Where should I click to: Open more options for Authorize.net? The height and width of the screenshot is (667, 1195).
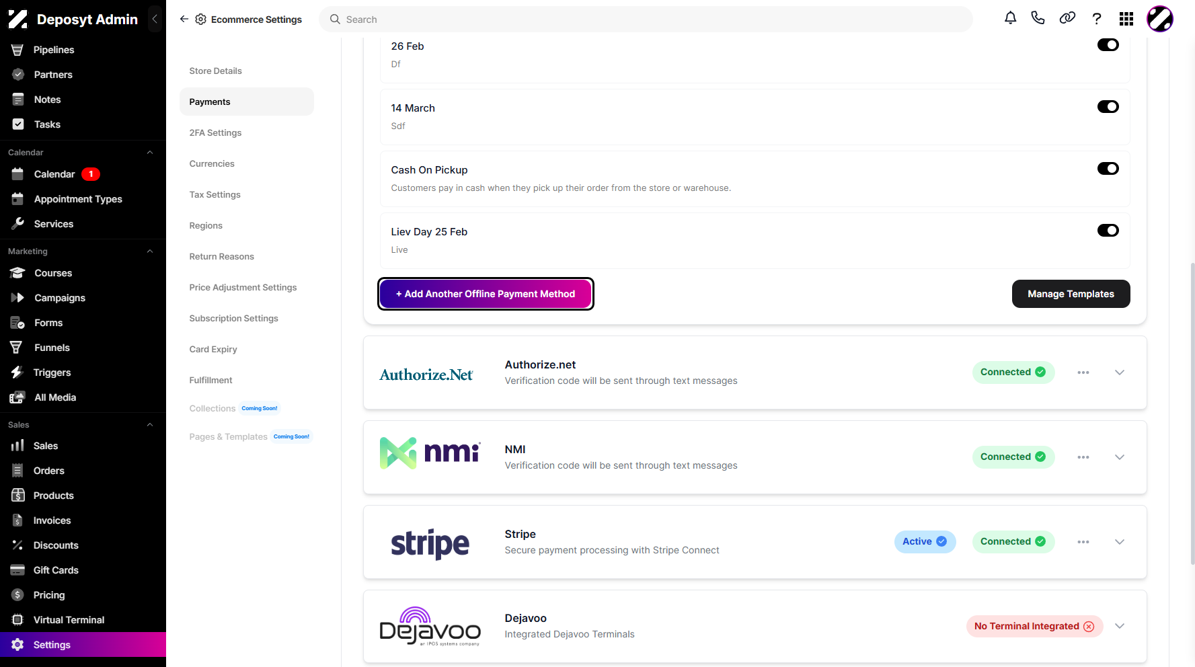click(x=1083, y=372)
